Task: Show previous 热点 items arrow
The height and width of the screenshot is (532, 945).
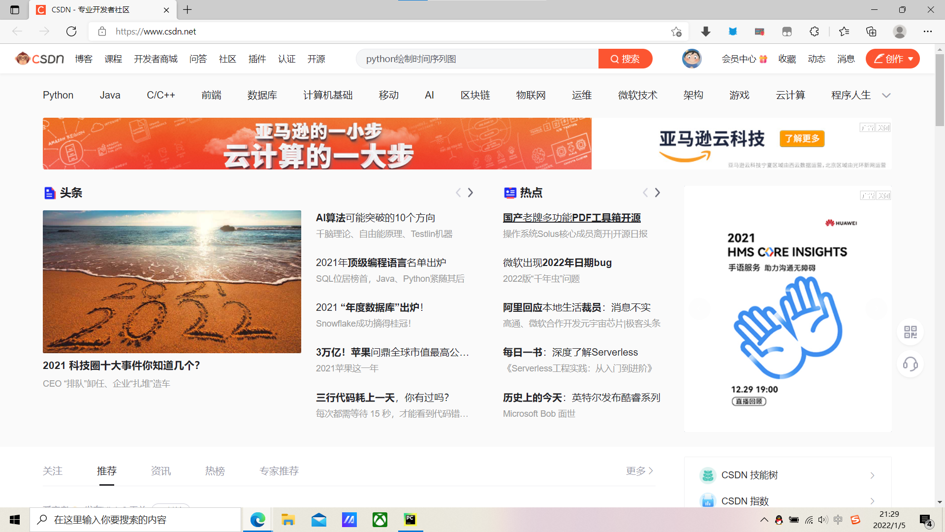Action: [645, 193]
